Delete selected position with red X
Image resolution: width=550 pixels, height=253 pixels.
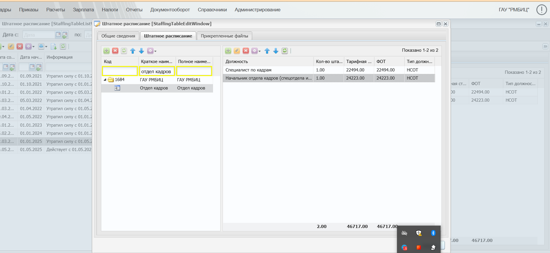pyautogui.click(x=246, y=51)
